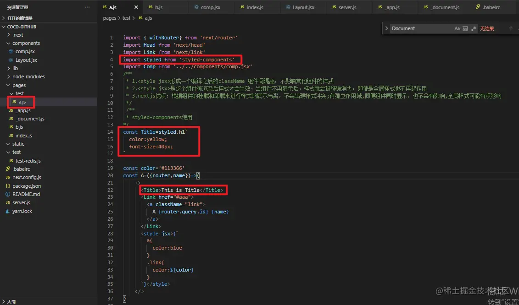Viewport: 519px width, 305px height.
Task: Open next.config.js in the explorer tree
Action: tap(49, 177)
